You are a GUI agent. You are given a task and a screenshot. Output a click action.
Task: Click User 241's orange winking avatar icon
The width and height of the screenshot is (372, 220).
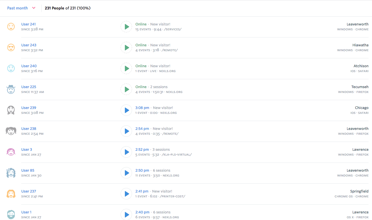click(x=11, y=27)
